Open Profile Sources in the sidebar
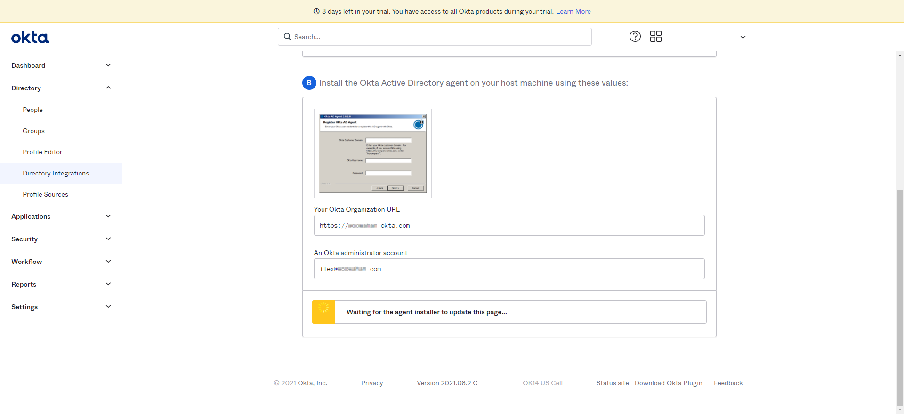 pyautogui.click(x=46, y=194)
